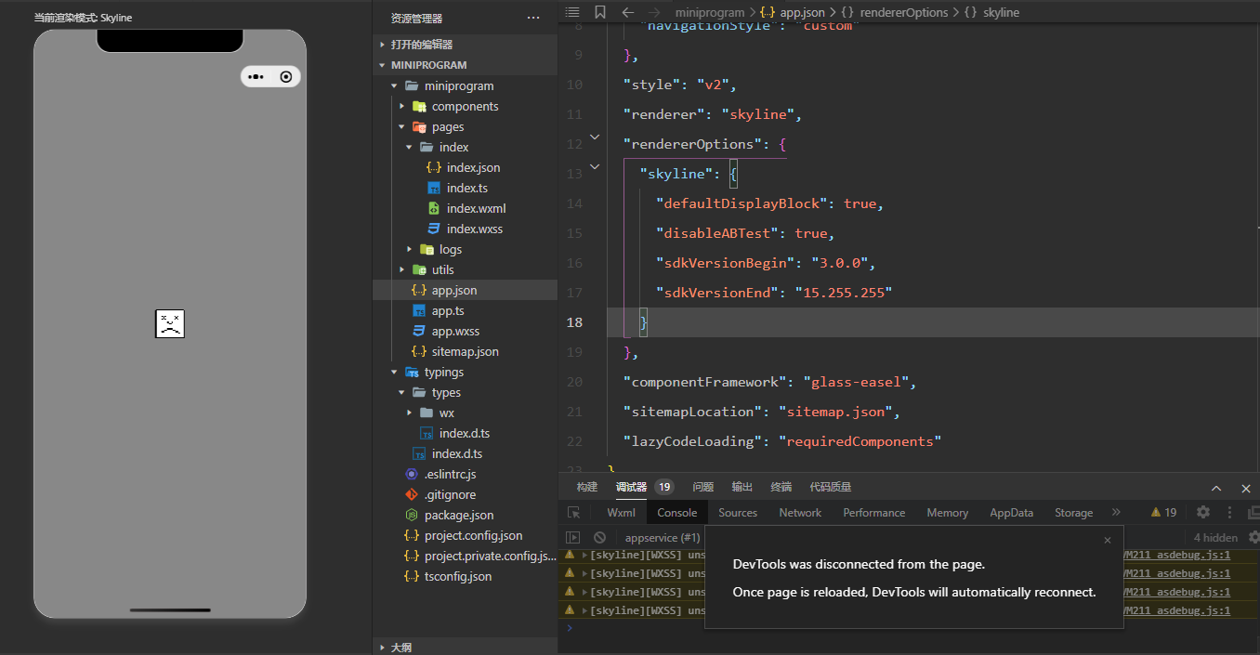Toggle the console sidebar panel icon
This screenshot has height=655, width=1260.
pos(573,538)
